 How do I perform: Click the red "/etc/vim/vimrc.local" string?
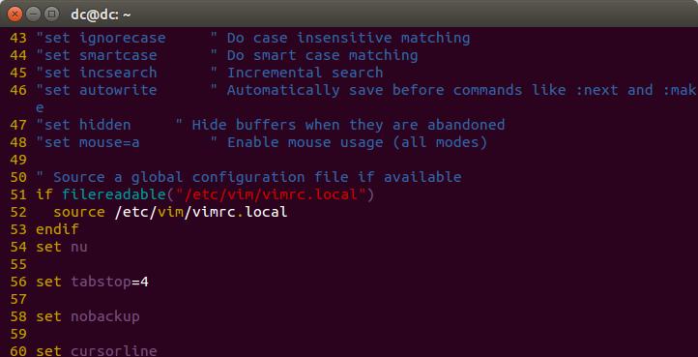[271, 194]
